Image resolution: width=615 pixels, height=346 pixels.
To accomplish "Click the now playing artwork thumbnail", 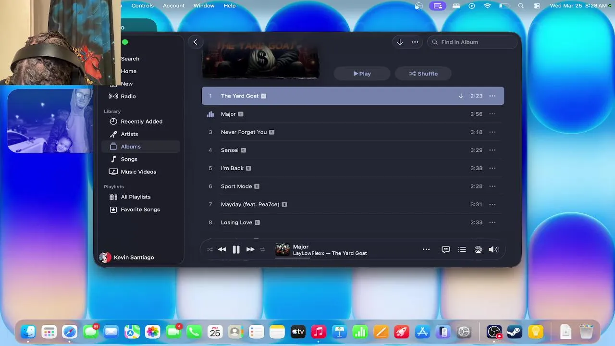I will [x=283, y=249].
